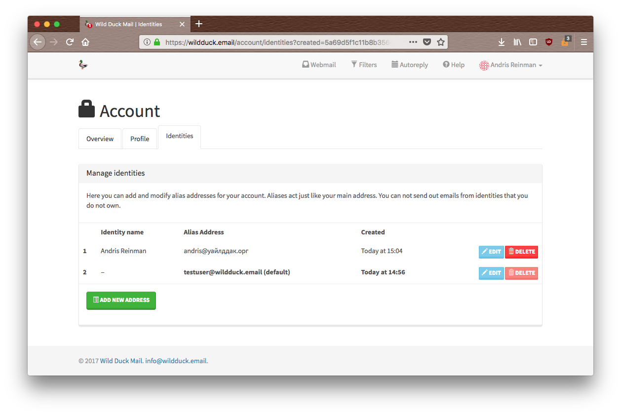Go to the Autoreply settings

pyautogui.click(x=410, y=65)
